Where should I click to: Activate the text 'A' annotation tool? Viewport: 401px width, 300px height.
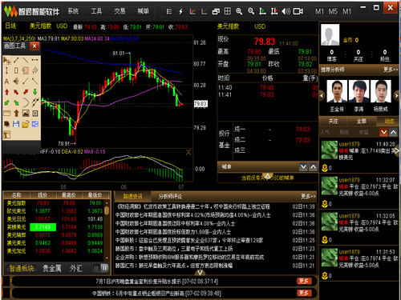[x=7, y=82]
